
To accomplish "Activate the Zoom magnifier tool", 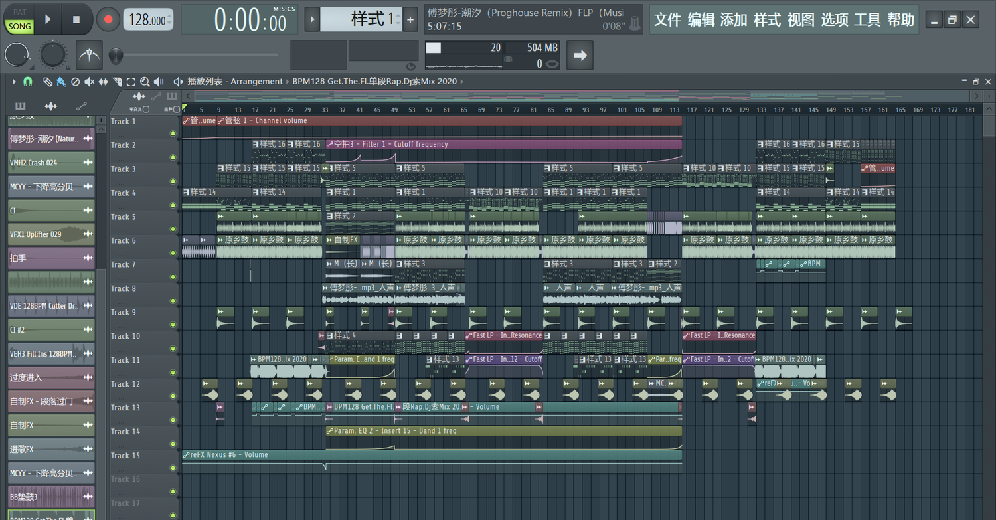I will point(144,82).
